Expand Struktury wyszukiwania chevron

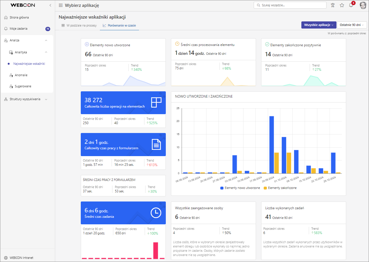[46, 99]
